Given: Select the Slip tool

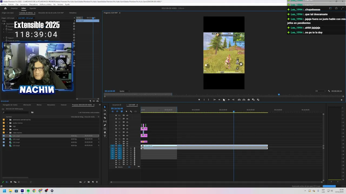Looking at the screenshot, I should 105,122.
